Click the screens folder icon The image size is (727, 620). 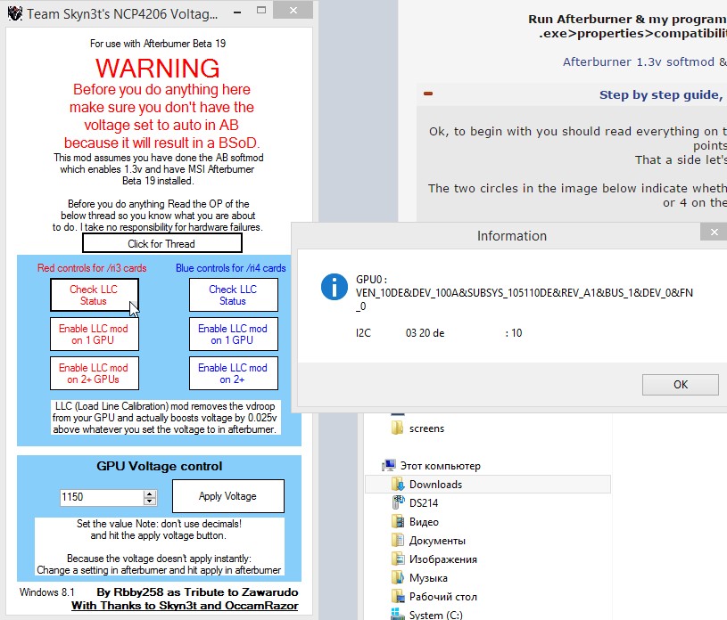(397, 428)
